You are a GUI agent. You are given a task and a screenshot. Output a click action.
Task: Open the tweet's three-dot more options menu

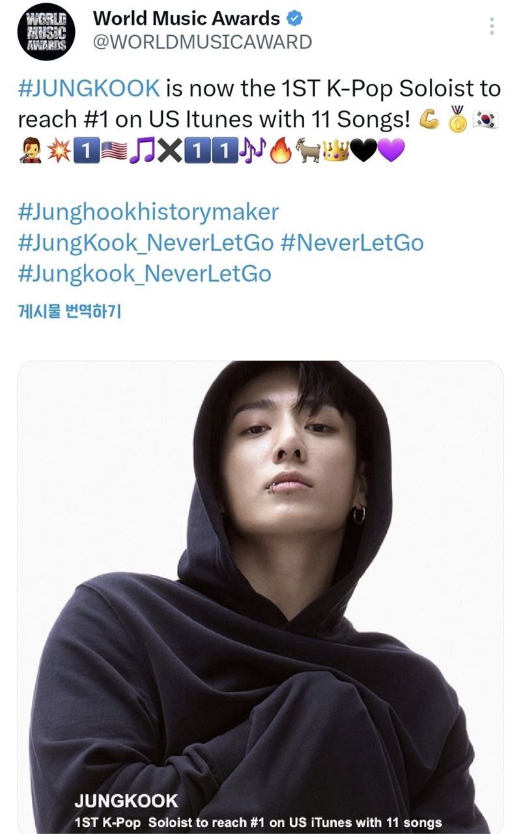pyautogui.click(x=492, y=27)
